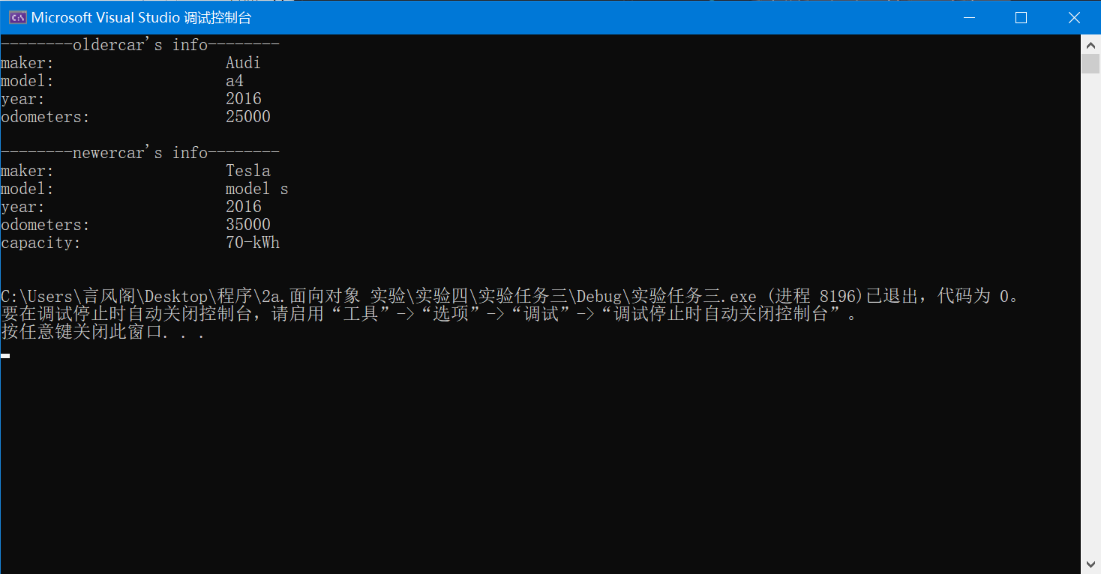1101x574 pixels.
Task: Click the '按任意键关闭此窗口' prompt line
Action: click(x=103, y=332)
